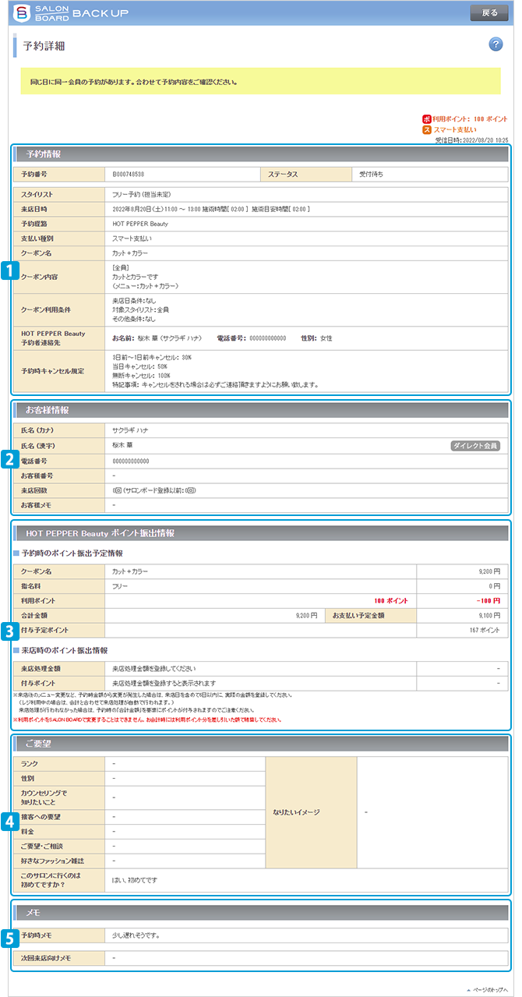Click the red 利用ポイント icon

pos(426,118)
